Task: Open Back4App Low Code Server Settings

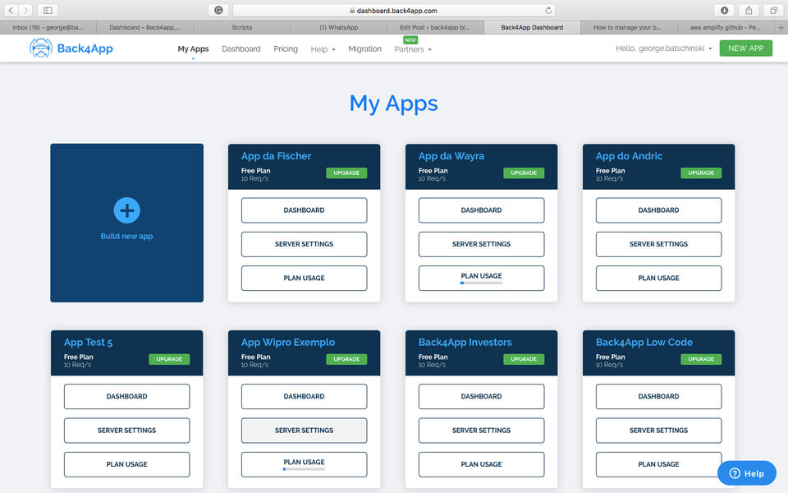Action: pyautogui.click(x=659, y=431)
